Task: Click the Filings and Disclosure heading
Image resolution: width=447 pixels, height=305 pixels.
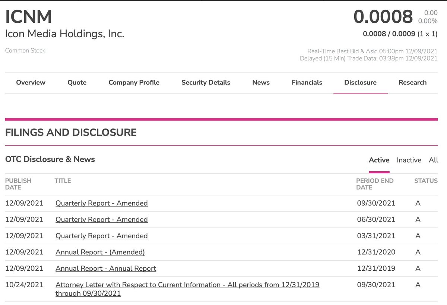Action: point(71,132)
